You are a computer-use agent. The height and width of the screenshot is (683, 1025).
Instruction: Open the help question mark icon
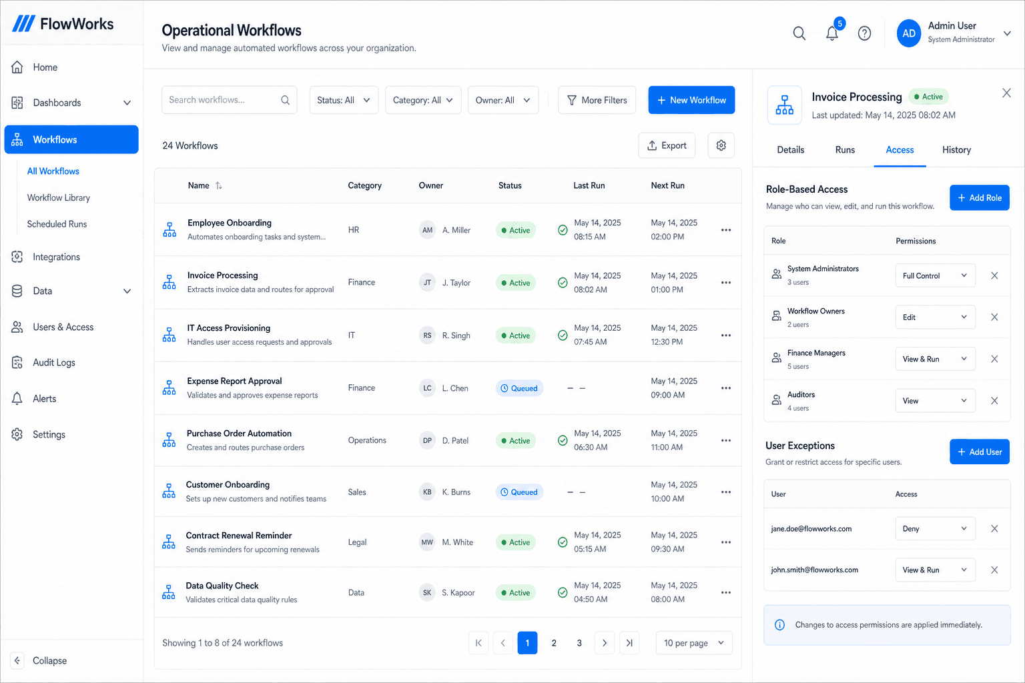click(x=864, y=33)
